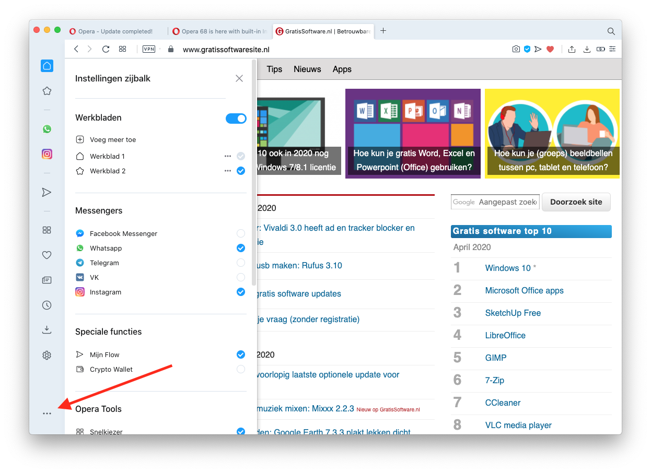
Task: Open the Nieuws menu item
Action: point(307,69)
